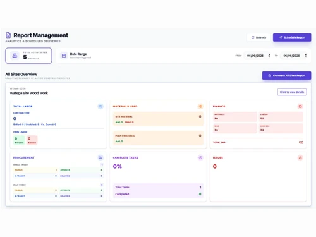Select the Total Active Sites card
The height and width of the screenshot is (237, 316).
(28, 56)
